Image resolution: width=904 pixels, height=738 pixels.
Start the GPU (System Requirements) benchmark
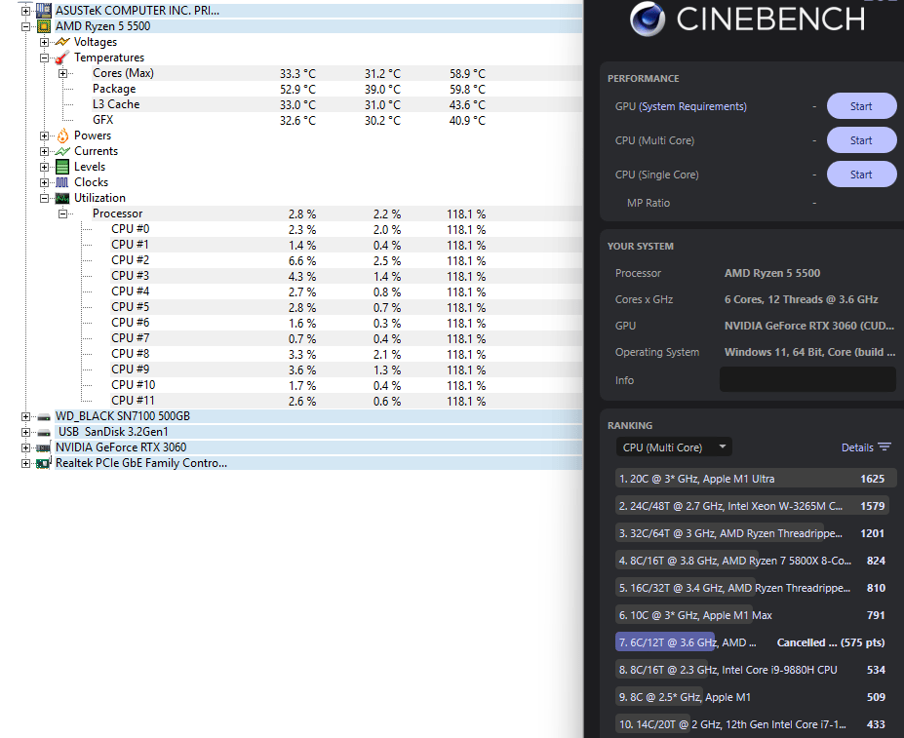(861, 106)
